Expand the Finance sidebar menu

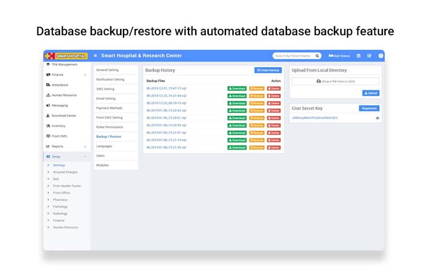coord(85,75)
